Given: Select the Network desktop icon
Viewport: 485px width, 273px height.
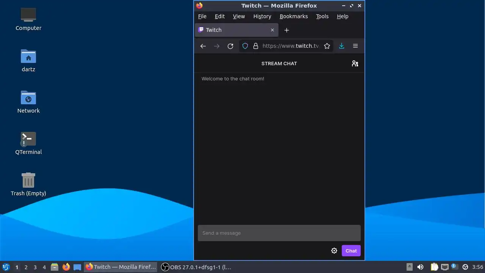Looking at the screenshot, I should [28, 102].
